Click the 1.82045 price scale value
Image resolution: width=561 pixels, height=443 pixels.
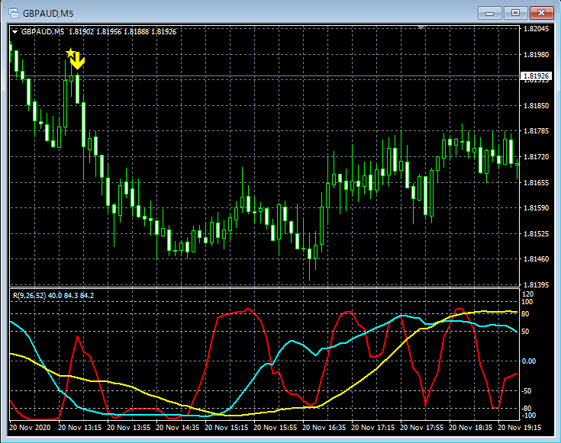537,29
